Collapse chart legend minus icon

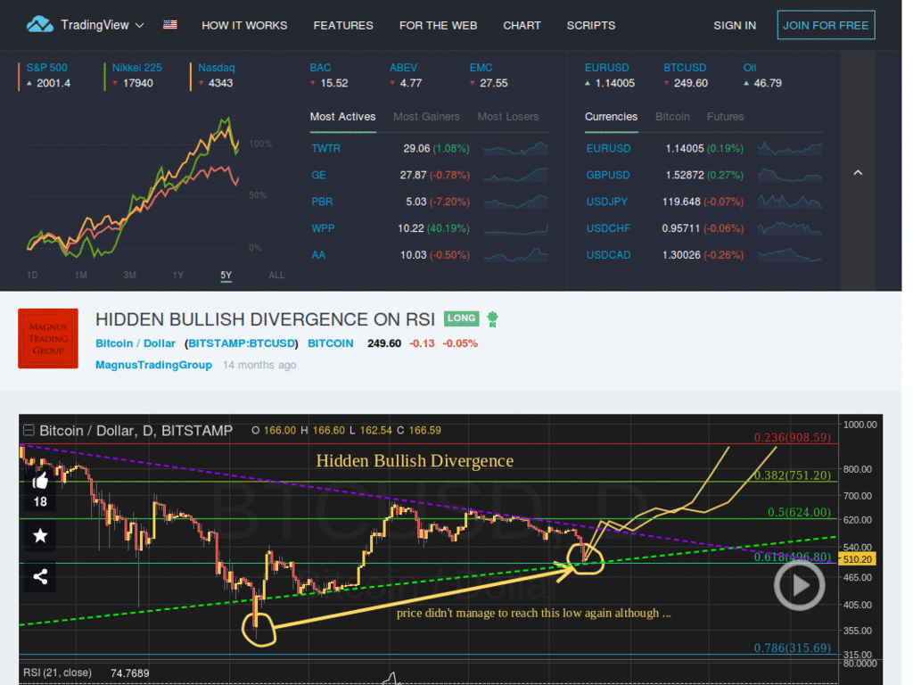tap(28, 431)
